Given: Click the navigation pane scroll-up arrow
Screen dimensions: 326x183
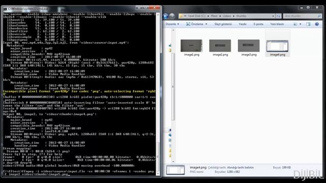Looking at the screenshot, I should [173, 30].
